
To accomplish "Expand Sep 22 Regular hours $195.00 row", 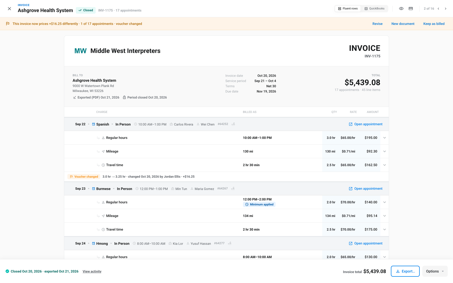I will [385, 138].
